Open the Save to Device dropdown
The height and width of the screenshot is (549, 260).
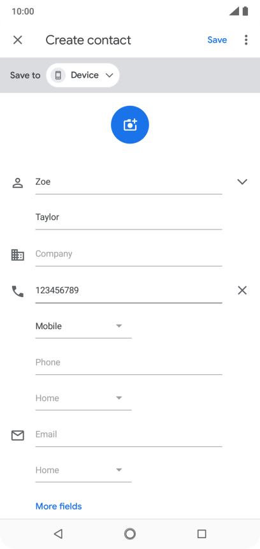click(x=83, y=75)
